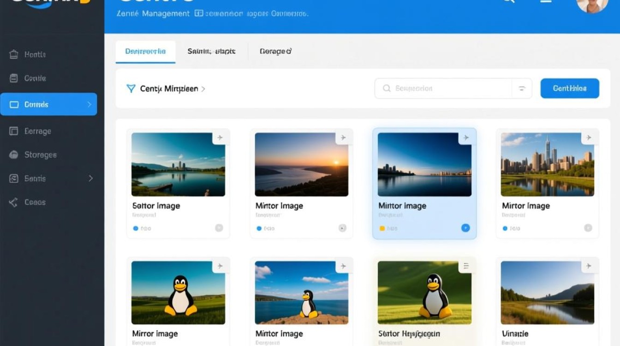Open the sunset river thumbnail
Viewport: 620px width, 346px height.
(x=302, y=165)
